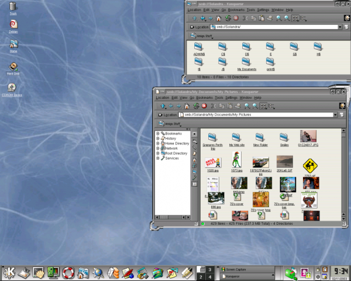Click the Cut scissors in My Pictures window
Image resolution: width=351 pixels, height=281 pixels.
214,106
